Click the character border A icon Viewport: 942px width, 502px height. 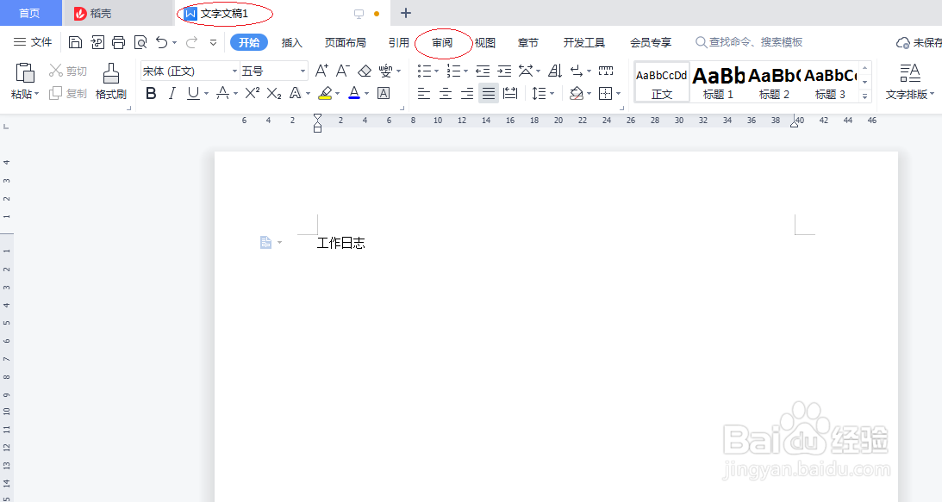tap(384, 93)
